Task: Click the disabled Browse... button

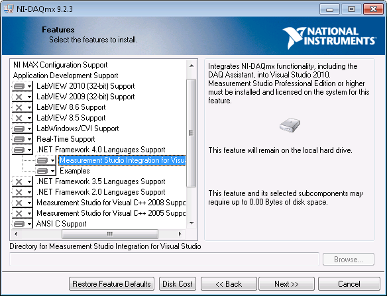Action: (x=349, y=260)
